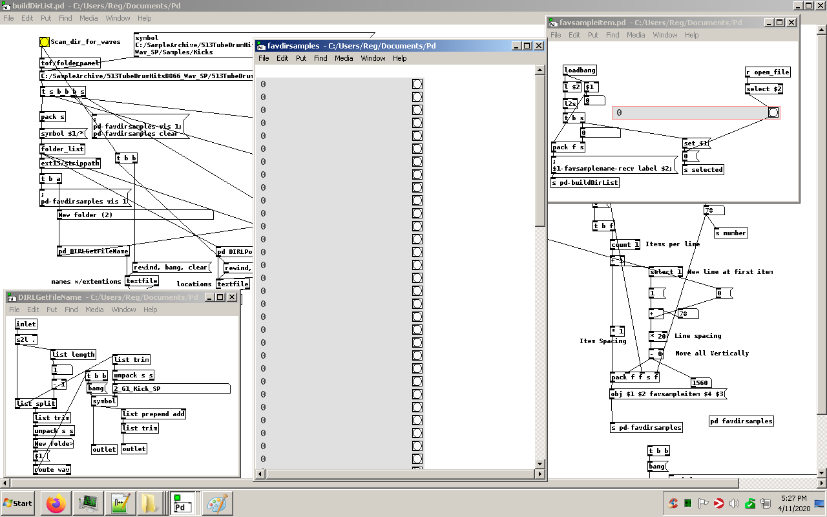Screen dimensions: 827x517
Task: Click the 'bang' message in DIRLGetFileName
Action: point(96,388)
